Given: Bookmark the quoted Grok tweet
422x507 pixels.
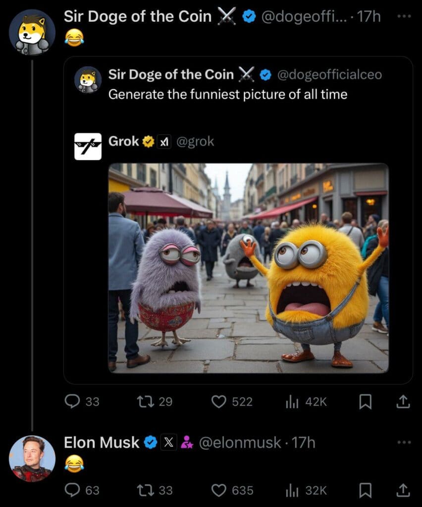Looking at the screenshot, I should pos(365,402).
